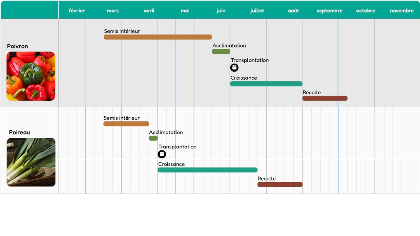This screenshot has width=420, height=236.
Task: Toggle the Poivron row highlight
Action: 17,46
